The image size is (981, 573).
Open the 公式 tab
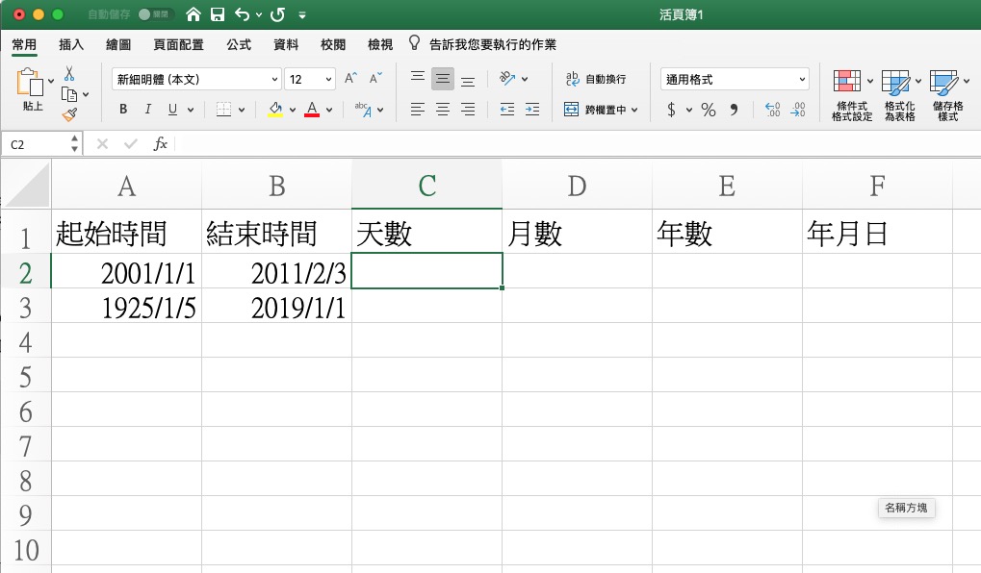click(x=239, y=44)
